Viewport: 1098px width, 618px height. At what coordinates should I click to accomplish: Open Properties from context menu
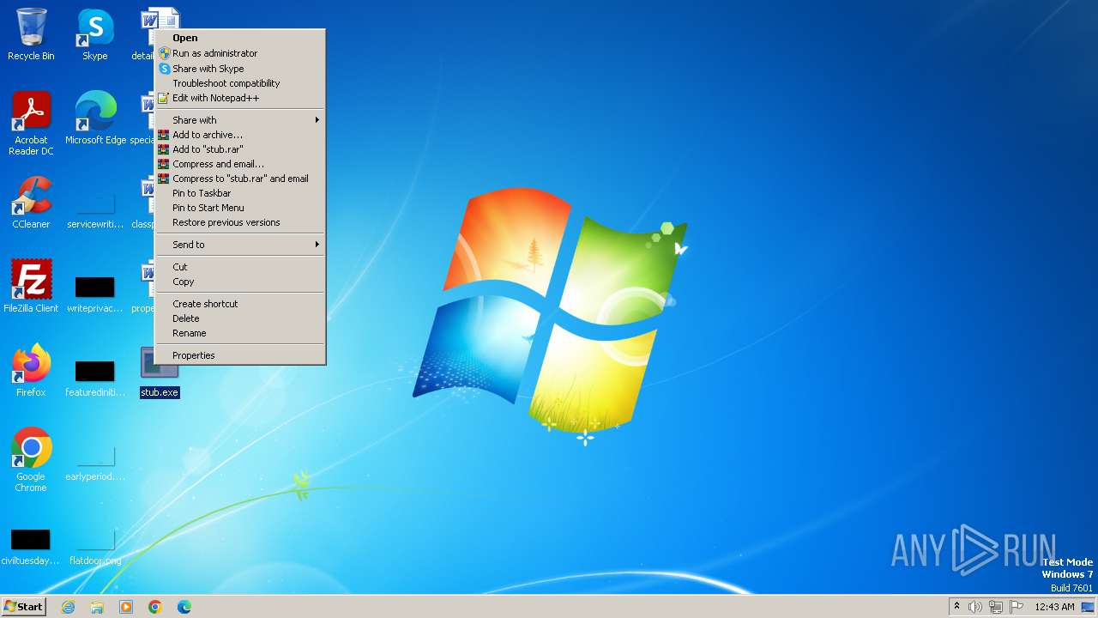240,355
